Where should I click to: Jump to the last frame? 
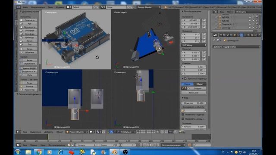tap(158, 145)
